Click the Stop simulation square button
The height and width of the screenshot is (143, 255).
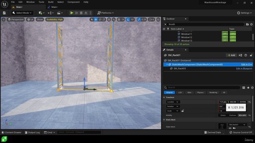(81, 13)
